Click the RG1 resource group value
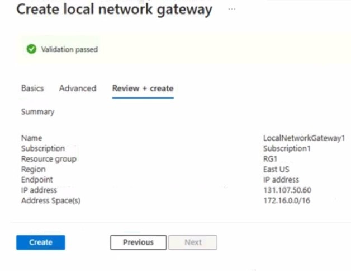Viewport: 351px width, 271px height. 270,159
